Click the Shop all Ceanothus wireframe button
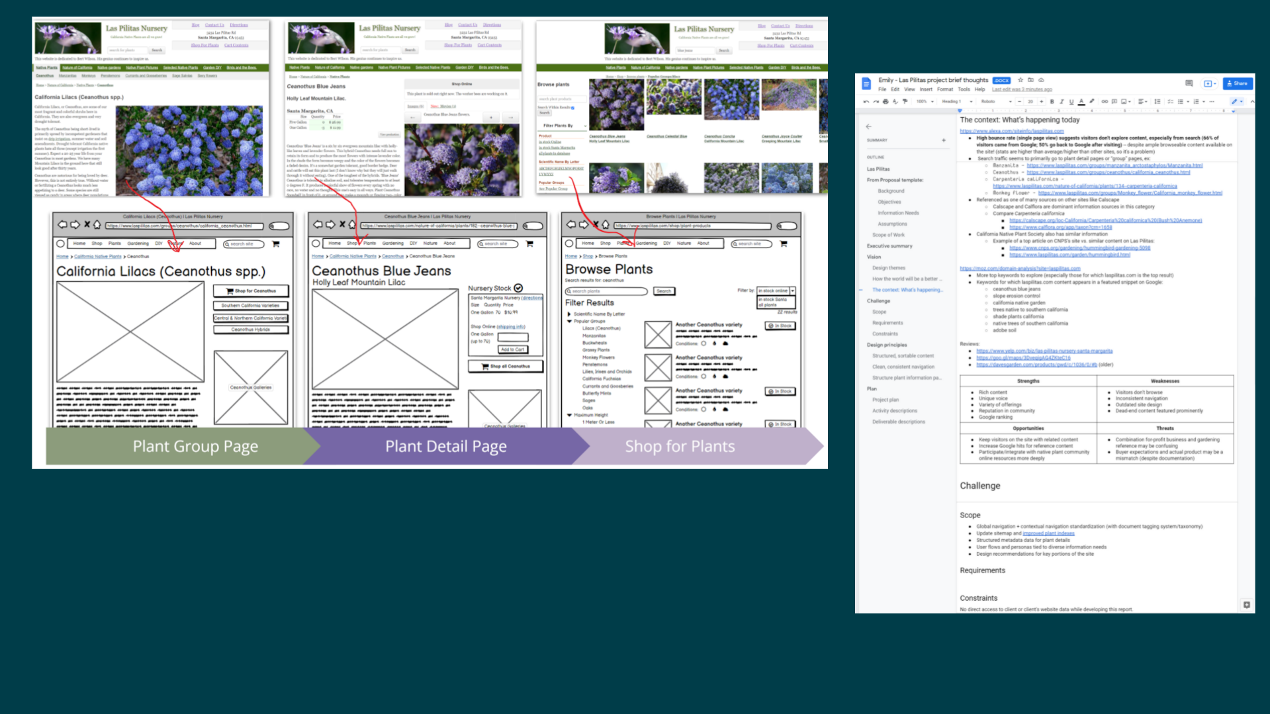The image size is (1270, 714). (x=505, y=366)
